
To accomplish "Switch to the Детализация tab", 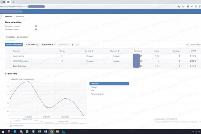I will coord(22,37).
